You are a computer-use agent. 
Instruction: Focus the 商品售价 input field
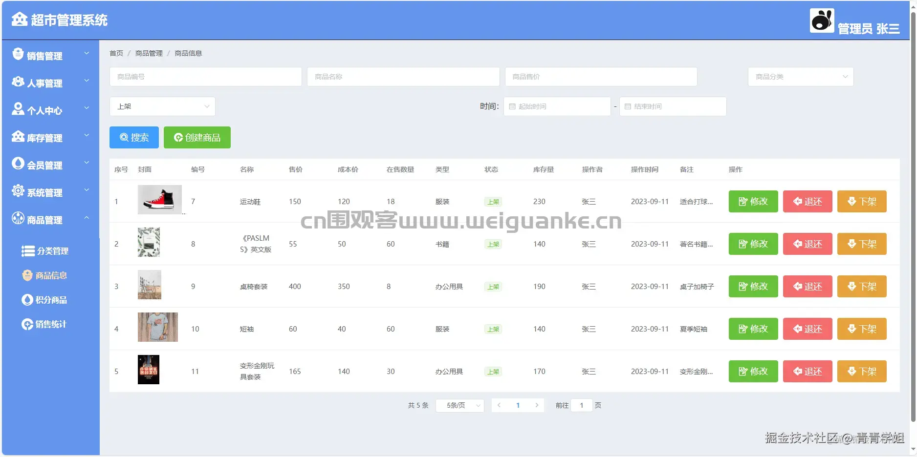coord(601,77)
